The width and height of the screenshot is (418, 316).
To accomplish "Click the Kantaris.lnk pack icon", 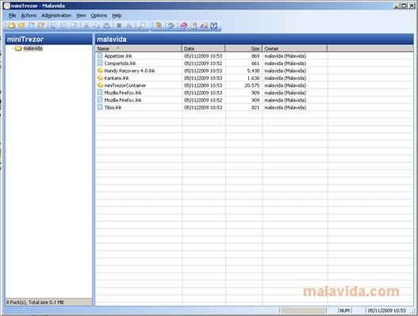I will [x=100, y=78].
